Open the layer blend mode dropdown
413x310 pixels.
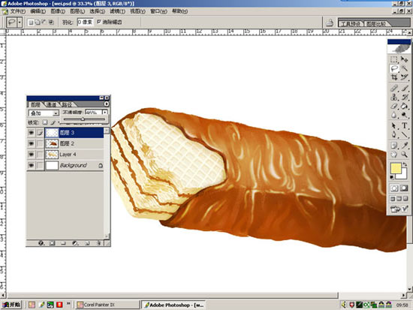[44, 113]
